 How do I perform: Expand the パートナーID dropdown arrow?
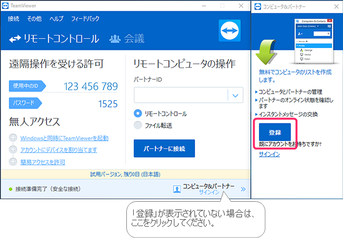[235, 96]
